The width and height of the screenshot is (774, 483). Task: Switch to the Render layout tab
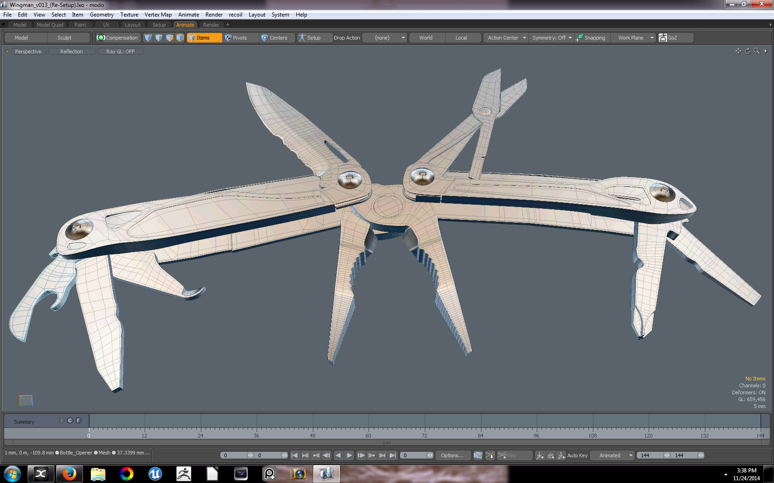click(211, 25)
